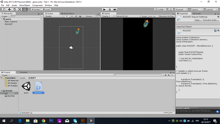The height and width of the screenshot is (124, 220).
Task: Enable Maximize On Play
Action: 166,16
